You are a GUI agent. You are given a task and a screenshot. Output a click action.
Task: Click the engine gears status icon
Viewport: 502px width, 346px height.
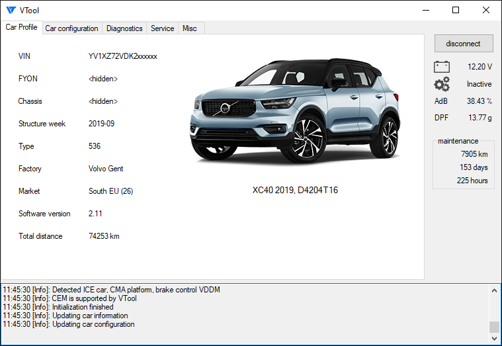click(x=441, y=84)
